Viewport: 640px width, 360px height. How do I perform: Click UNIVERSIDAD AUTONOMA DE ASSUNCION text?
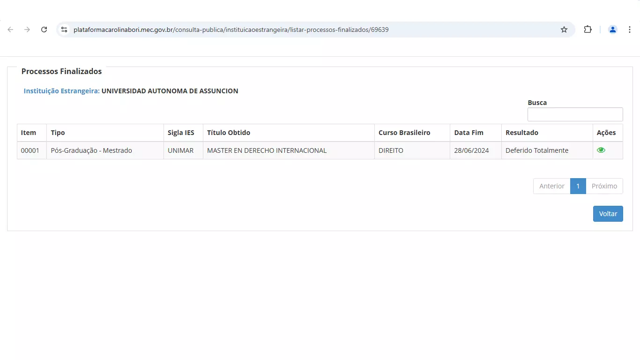[170, 91]
